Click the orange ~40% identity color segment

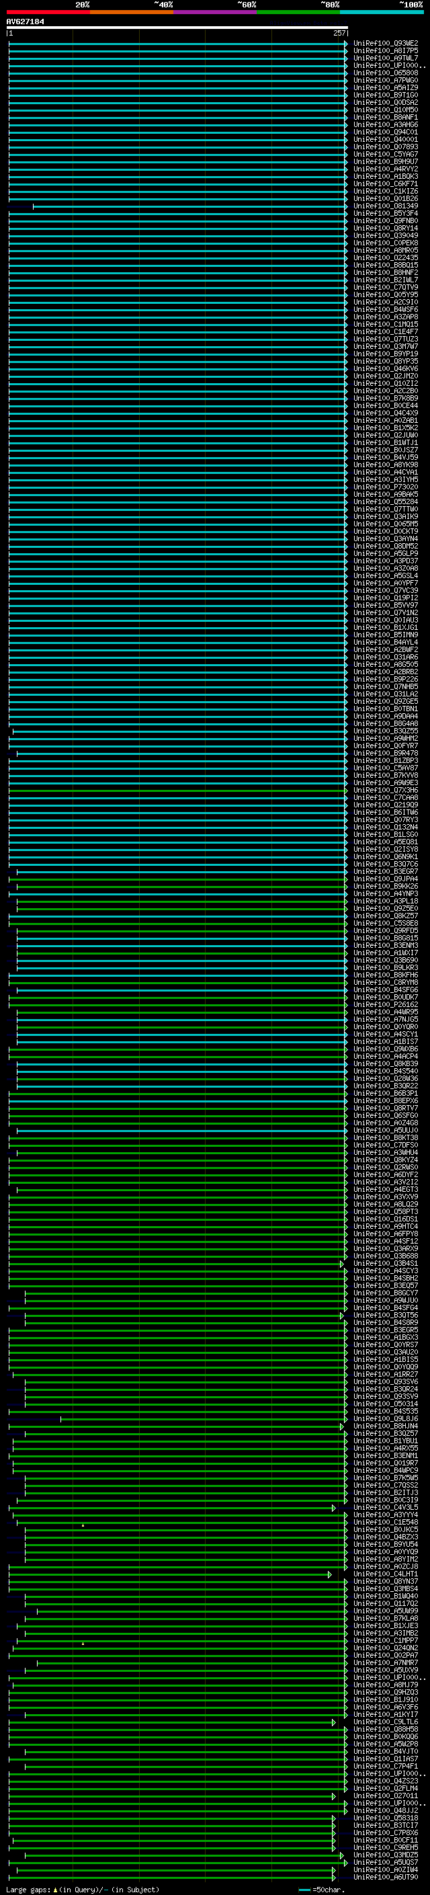(x=132, y=13)
